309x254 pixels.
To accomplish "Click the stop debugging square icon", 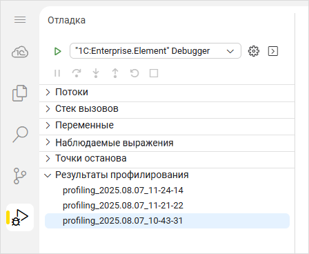I will click(154, 73).
